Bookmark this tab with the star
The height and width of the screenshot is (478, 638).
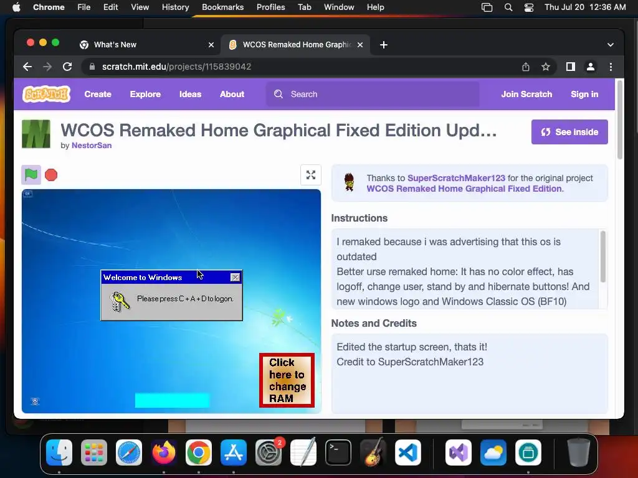[x=546, y=67]
